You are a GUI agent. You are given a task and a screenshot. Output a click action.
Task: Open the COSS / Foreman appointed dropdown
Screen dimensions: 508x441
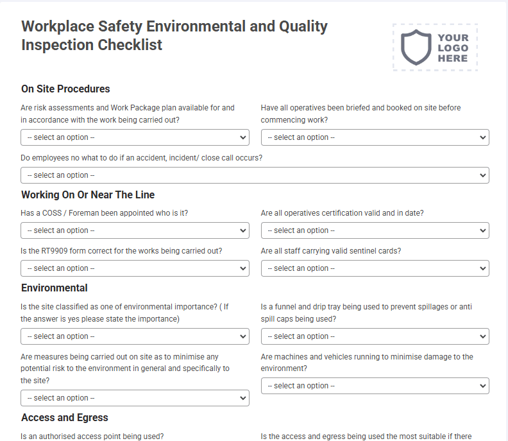tap(135, 230)
